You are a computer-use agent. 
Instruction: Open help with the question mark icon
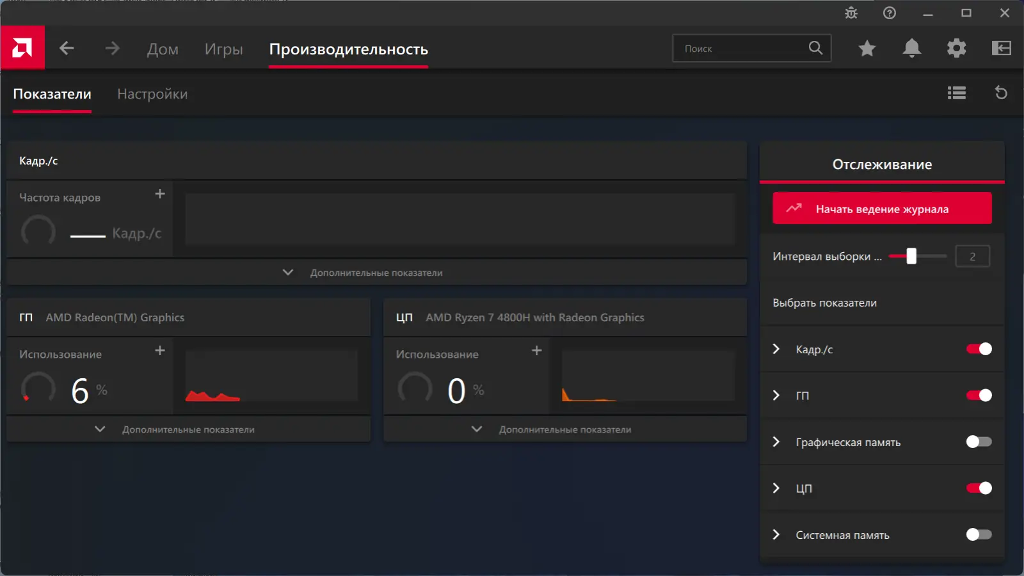point(890,13)
